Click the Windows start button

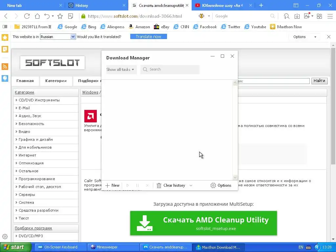pyautogui.click(x=16, y=247)
